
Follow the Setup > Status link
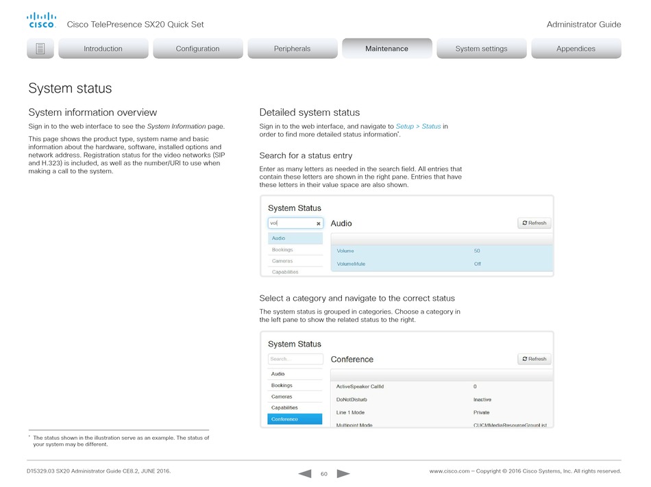point(418,126)
